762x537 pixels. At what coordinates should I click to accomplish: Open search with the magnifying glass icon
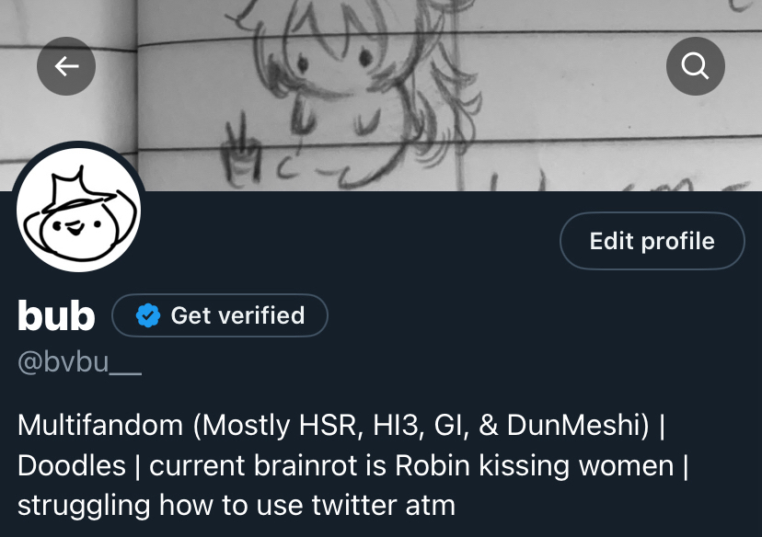696,66
